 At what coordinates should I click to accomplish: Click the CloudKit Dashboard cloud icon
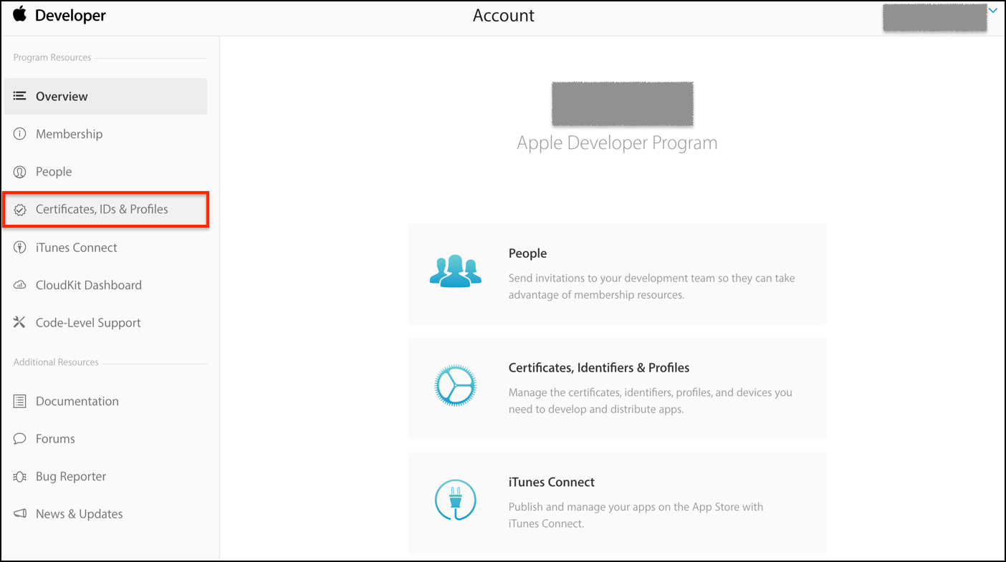(x=19, y=284)
